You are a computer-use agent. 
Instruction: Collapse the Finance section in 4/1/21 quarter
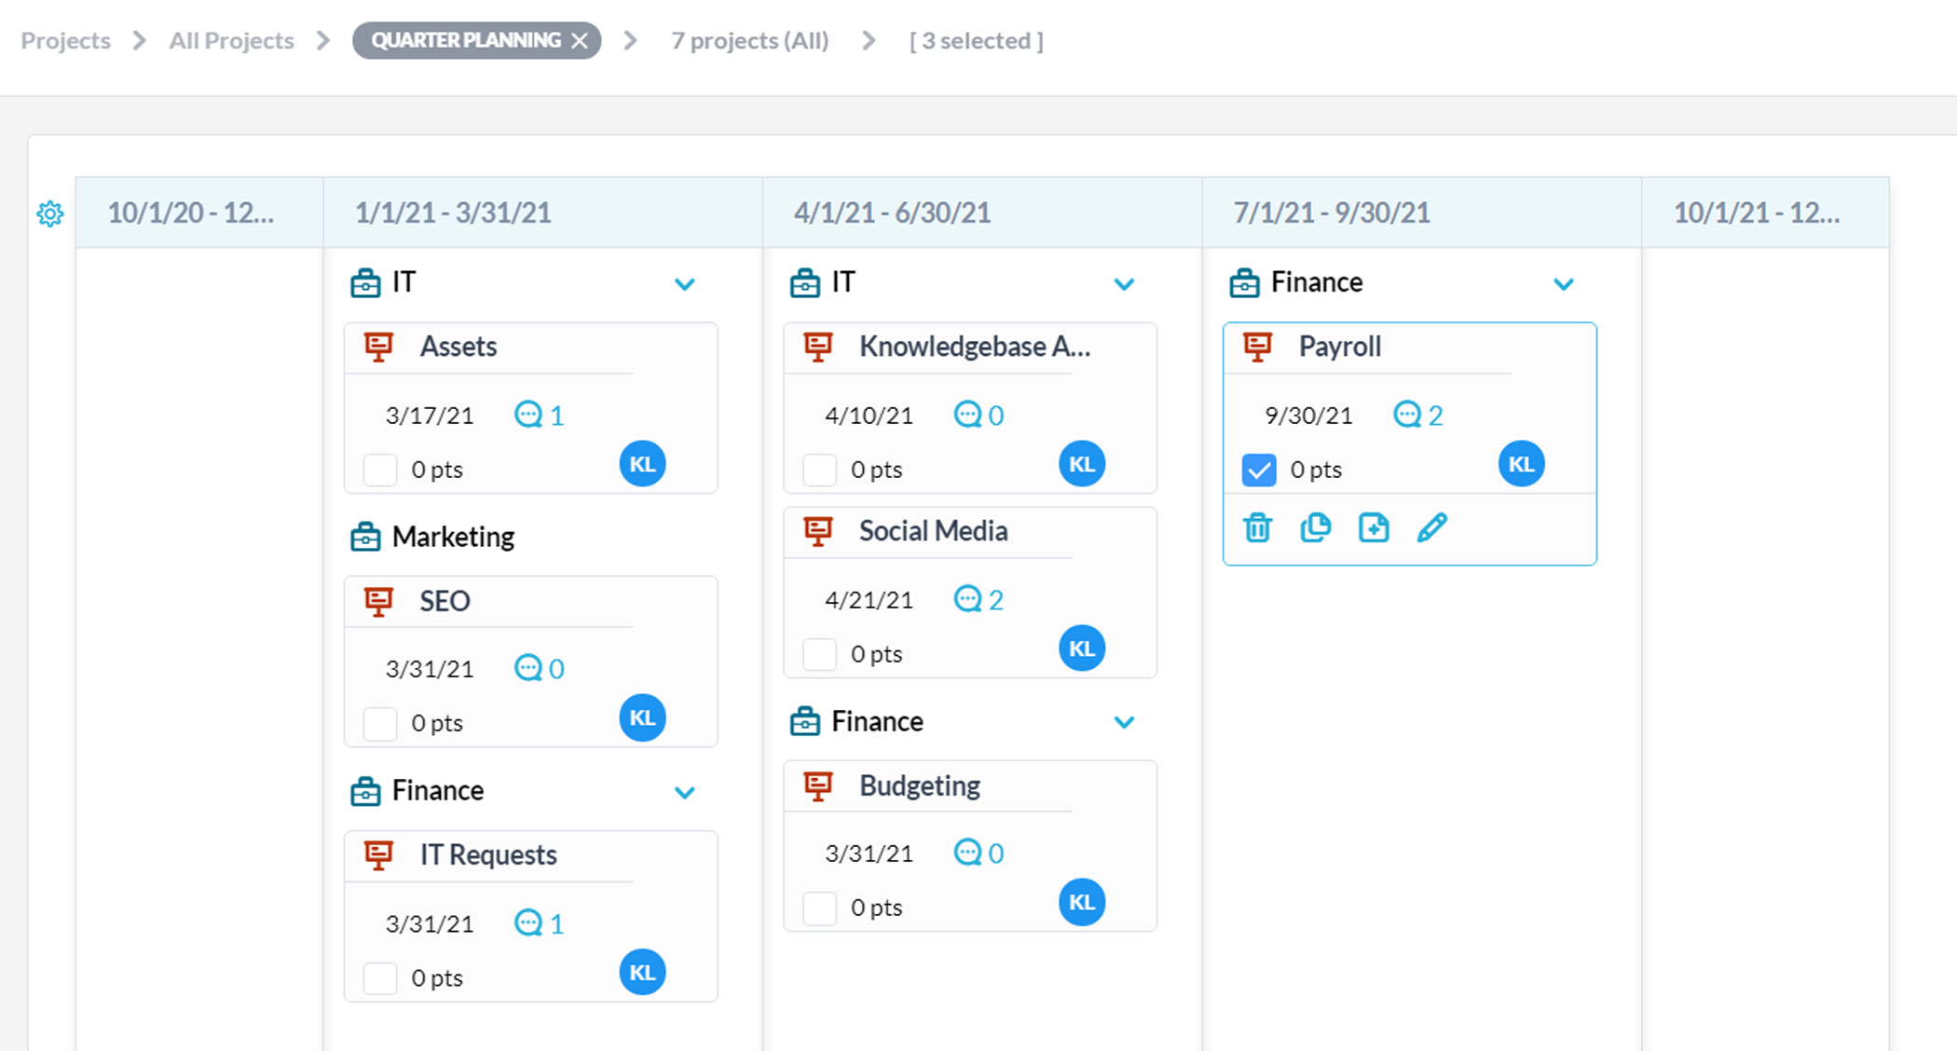(1124, 721)
